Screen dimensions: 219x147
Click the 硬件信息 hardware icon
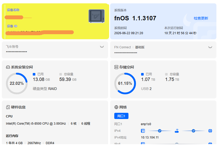click(8, 107)
